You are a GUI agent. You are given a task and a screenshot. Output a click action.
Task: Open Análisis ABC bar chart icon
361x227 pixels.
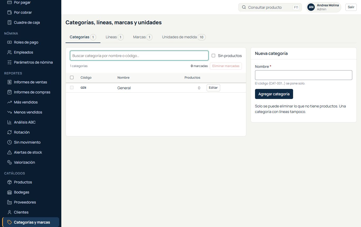(x=10, y=122)
